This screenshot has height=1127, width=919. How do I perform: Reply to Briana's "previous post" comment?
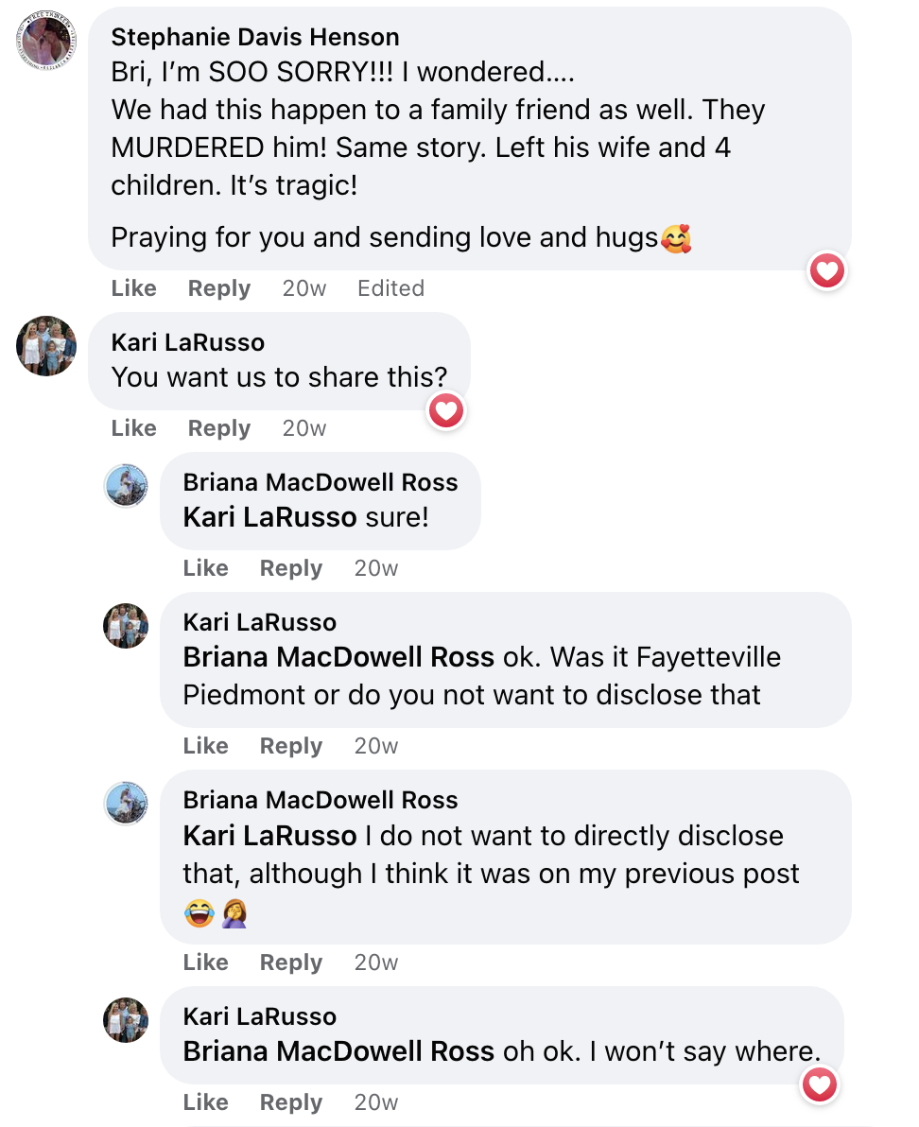[x=291, y=962]
